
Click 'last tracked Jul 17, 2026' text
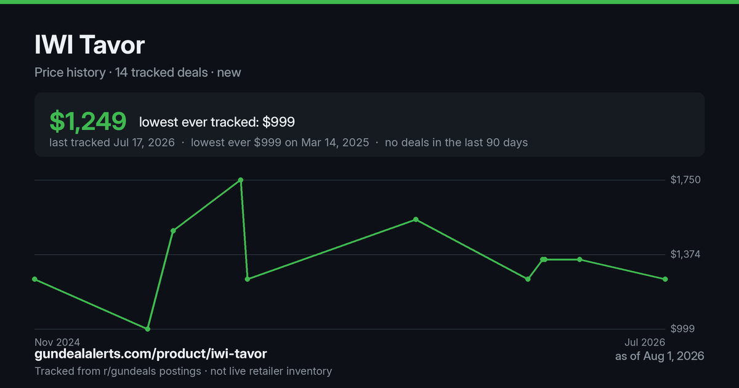coord(112,142)
